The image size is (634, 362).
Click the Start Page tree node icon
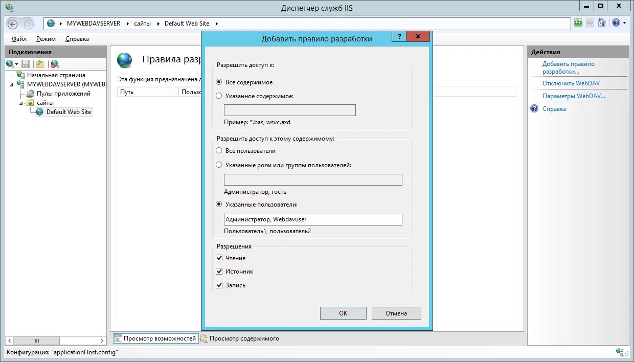click(21, 75)
